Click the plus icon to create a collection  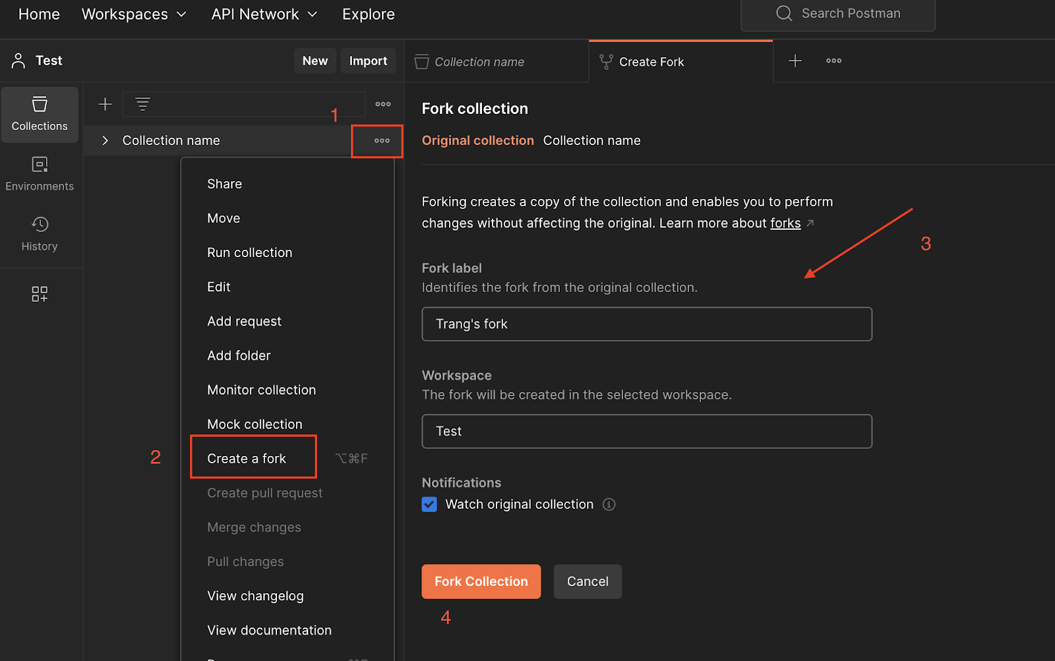[105, 104]
